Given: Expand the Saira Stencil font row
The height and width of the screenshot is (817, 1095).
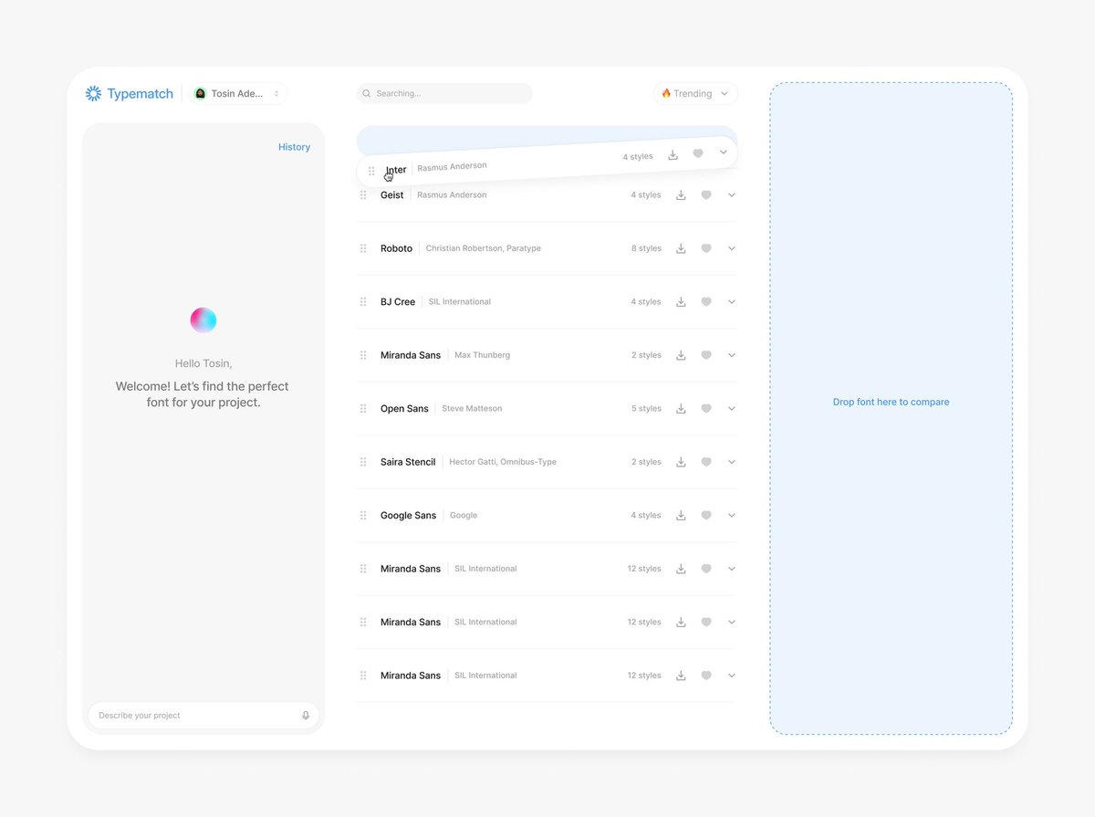Looking at the screenshot, I should click(732, 462).
